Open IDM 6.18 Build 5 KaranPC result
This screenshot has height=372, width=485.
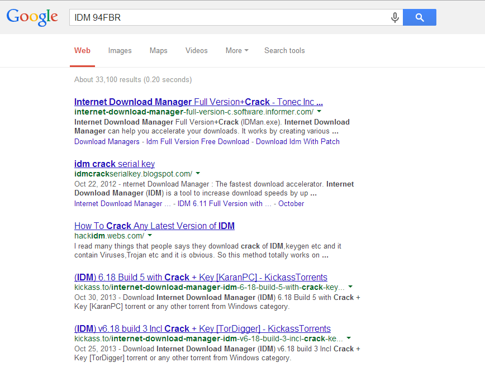(201, 277)
